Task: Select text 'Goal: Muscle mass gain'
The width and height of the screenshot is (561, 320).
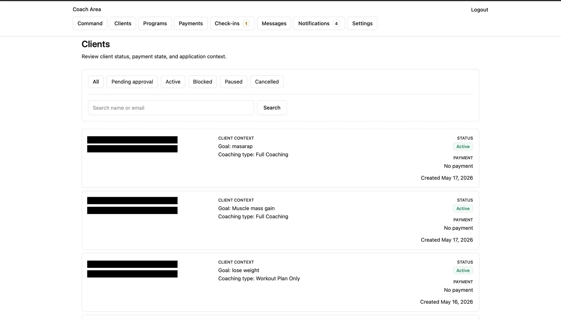Action: (246, 208)
